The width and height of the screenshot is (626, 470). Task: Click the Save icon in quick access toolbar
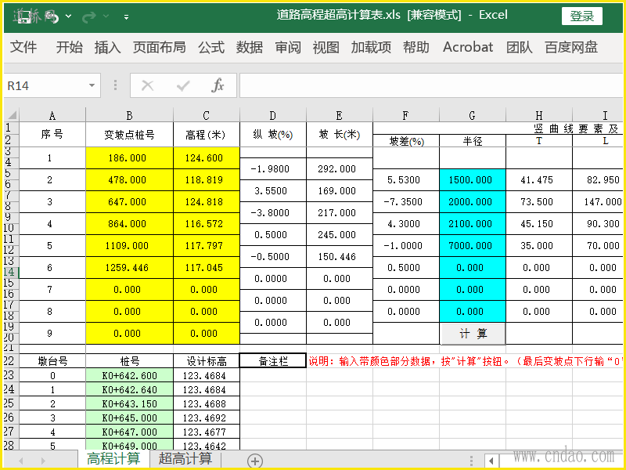(x=25, y=16)
